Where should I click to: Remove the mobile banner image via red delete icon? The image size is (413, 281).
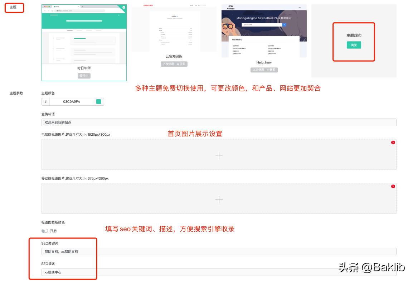click(393, 186)
